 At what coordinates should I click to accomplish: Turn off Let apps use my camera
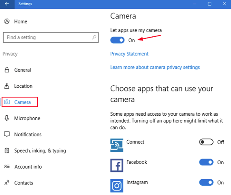point(118,40)
